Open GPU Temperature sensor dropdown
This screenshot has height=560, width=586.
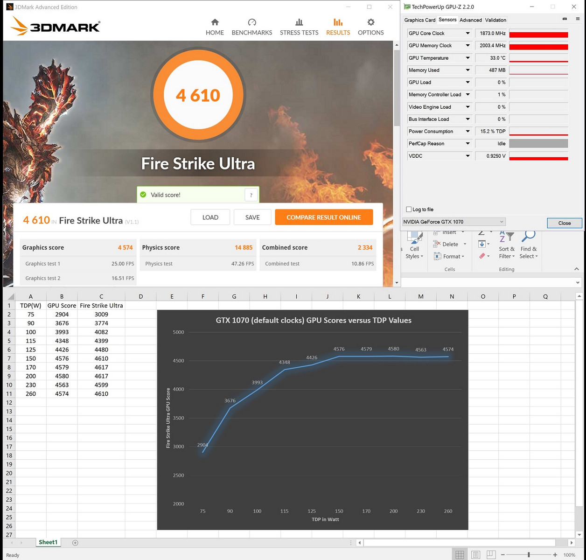(467, 58)
